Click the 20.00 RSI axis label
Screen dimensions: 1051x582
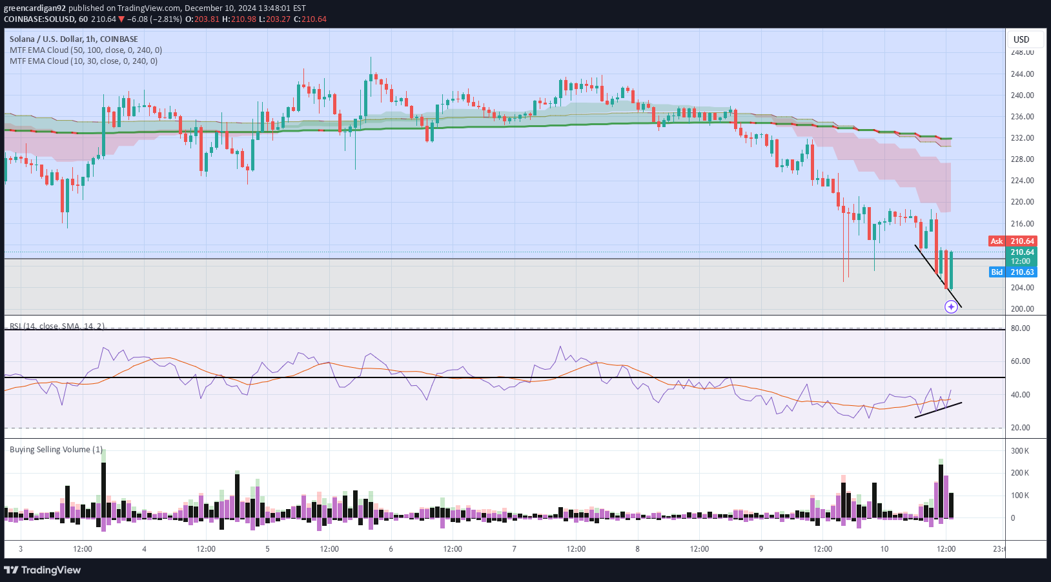(1021, 428)
